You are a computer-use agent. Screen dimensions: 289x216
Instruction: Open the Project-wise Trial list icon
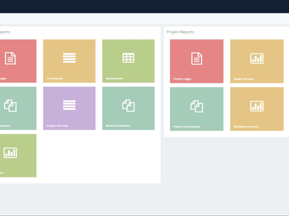click(69, 105)
